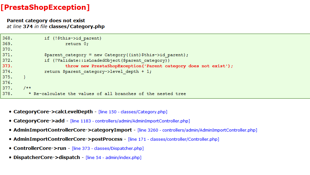Click code line 374 return level_depth statement

click(98, 72)
